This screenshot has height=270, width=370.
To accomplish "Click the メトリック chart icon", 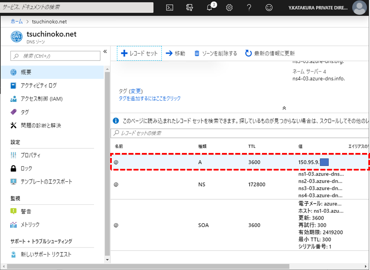I will coord(13,224).
